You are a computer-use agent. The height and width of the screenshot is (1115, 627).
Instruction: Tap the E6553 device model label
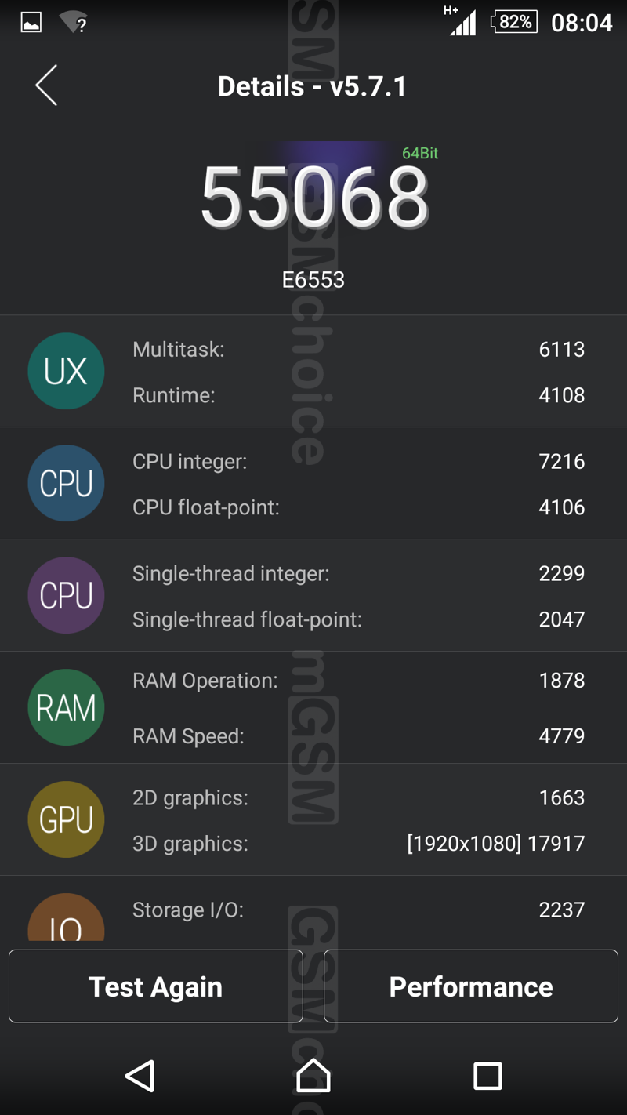(313, 280)
